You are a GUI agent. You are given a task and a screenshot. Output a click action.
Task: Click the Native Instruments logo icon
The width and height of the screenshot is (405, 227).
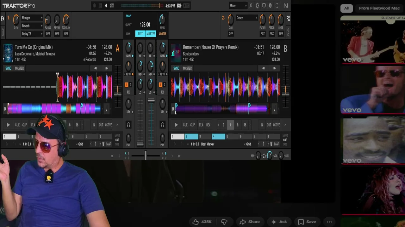click(286, 6)
